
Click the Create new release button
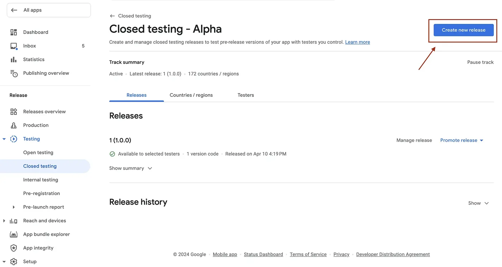point(463,30)
